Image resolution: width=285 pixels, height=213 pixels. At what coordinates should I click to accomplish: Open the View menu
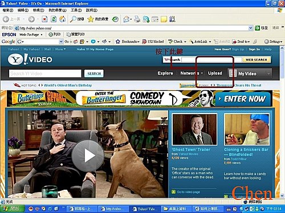pos(38,10)
